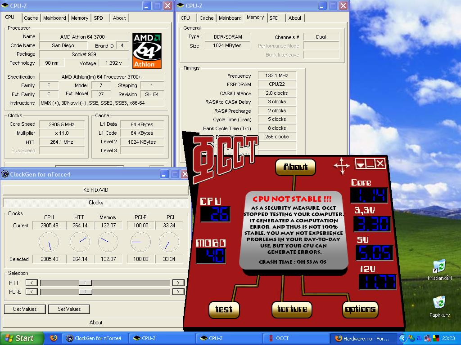Click memory Frequency value 132.1 MHz

coord(277,75)
